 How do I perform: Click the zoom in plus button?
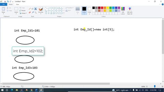pyautogui.click(x=162, y=86)
